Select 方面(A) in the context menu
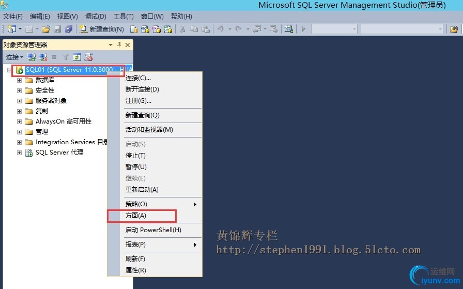The image size is (463, 289). (155, 216)
